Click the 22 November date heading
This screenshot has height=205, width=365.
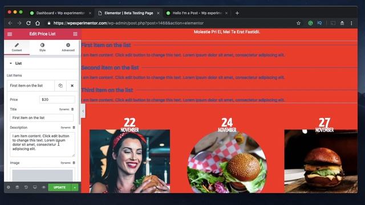tap(129, 125)
